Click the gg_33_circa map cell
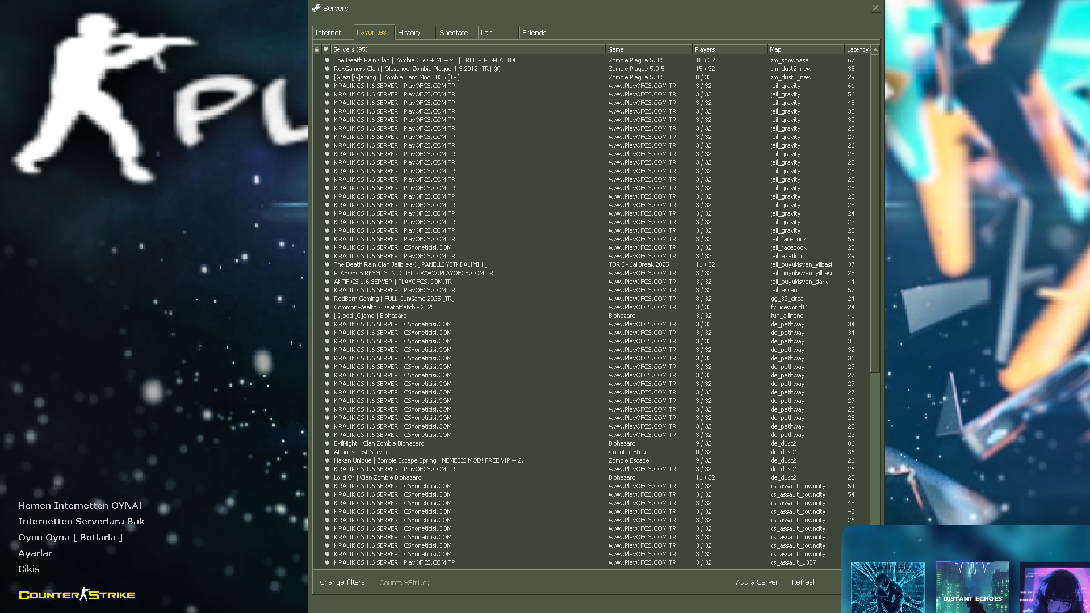 click(787, 299)
